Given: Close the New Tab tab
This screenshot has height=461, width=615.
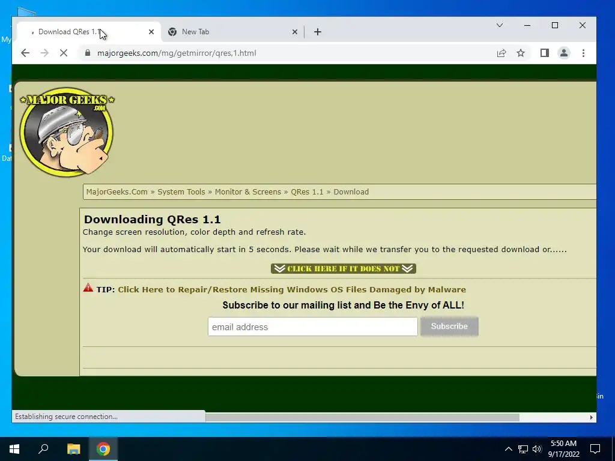Looking at the screenshot, I should (x=295, y=32).
